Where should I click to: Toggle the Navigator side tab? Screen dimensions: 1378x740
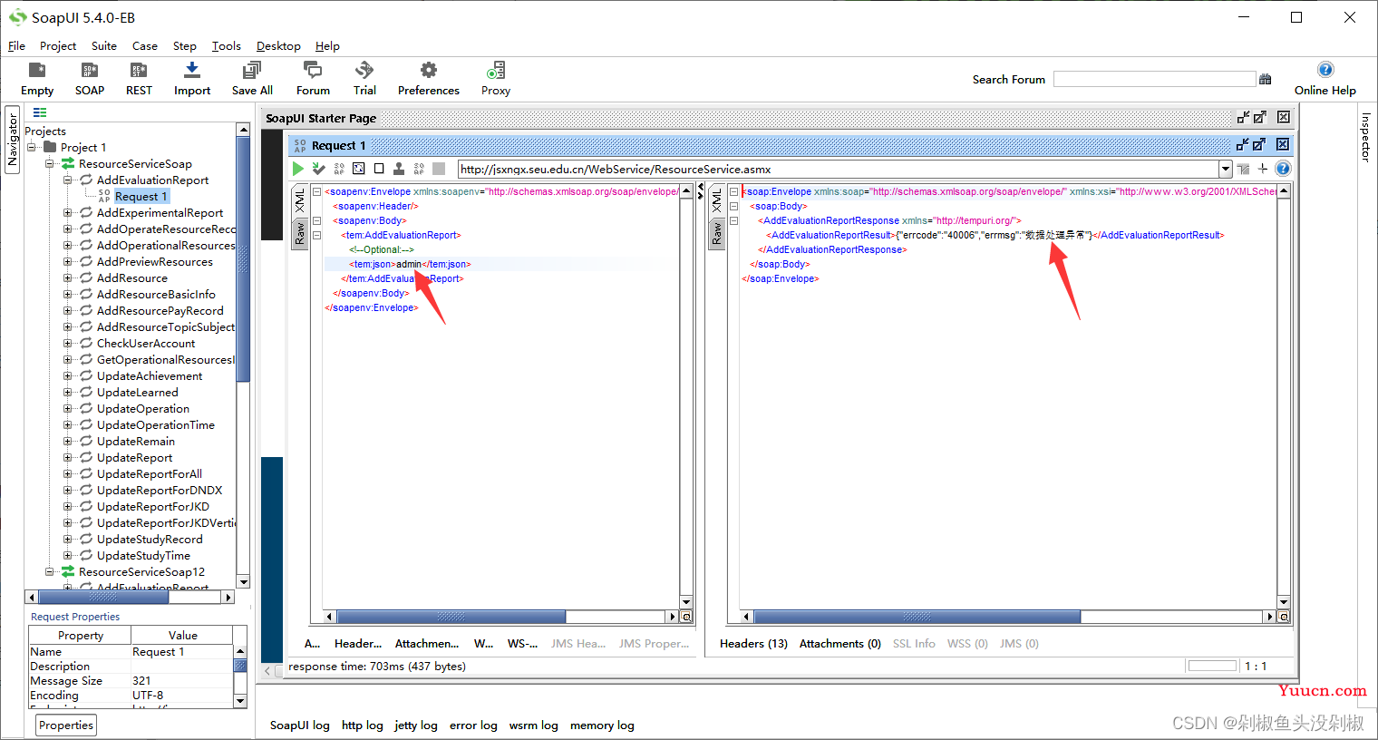(x=13, y=140)
